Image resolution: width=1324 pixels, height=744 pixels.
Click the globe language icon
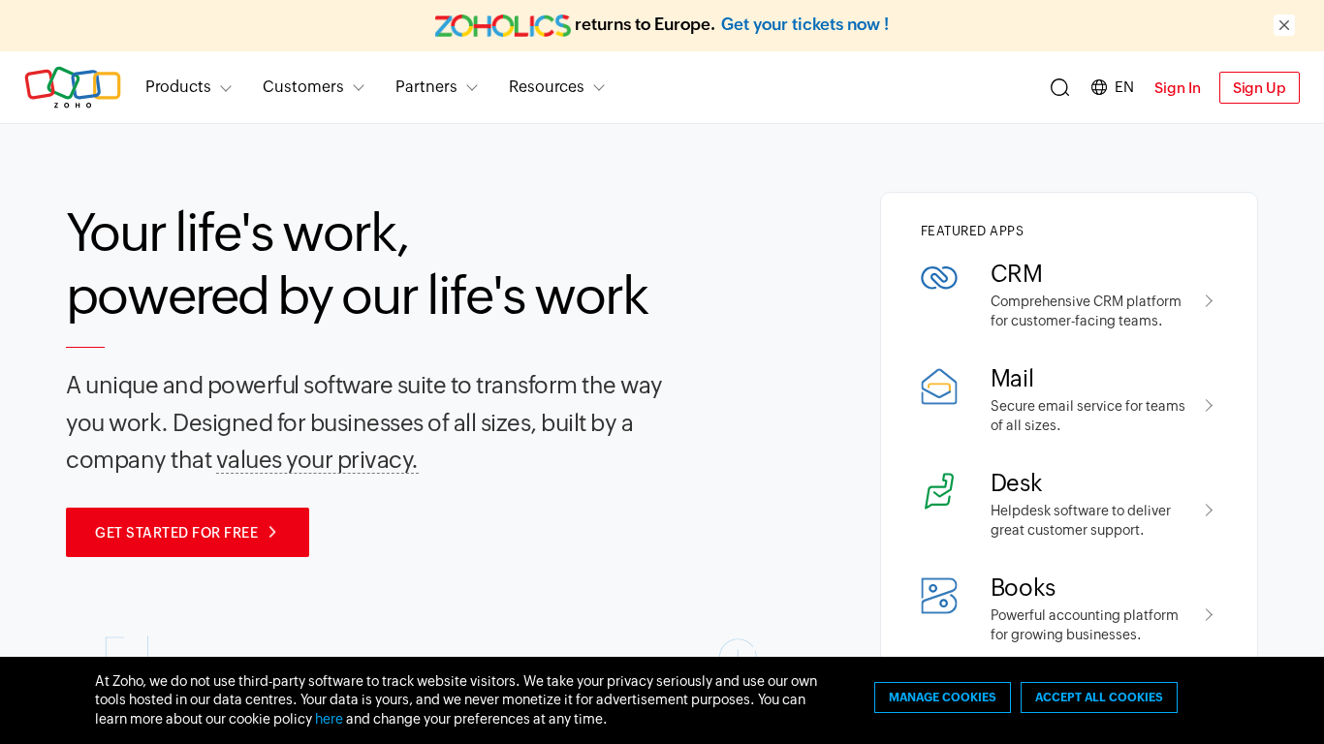coord(1099,87)
